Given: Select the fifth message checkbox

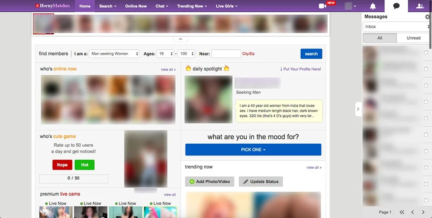Looking at the screenshot, I should [x=426, y=118].
